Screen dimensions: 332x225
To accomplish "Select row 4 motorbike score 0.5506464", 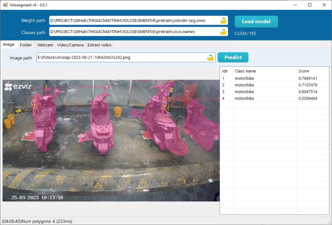I will 274,98.
